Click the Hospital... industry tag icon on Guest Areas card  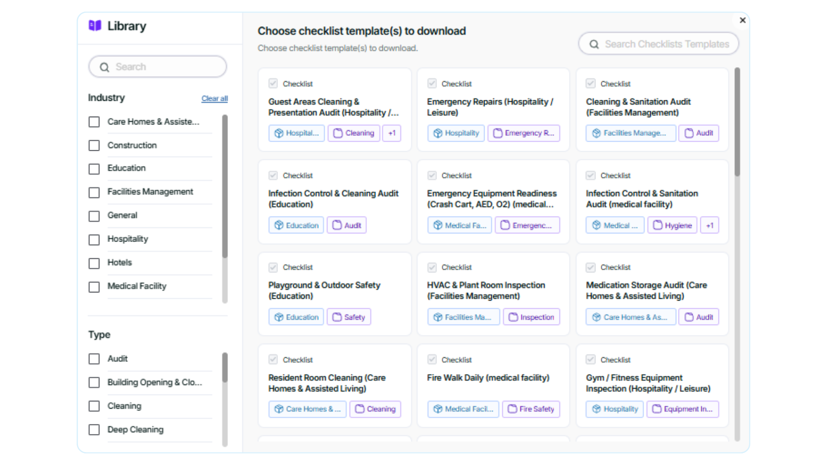(279, 133)
